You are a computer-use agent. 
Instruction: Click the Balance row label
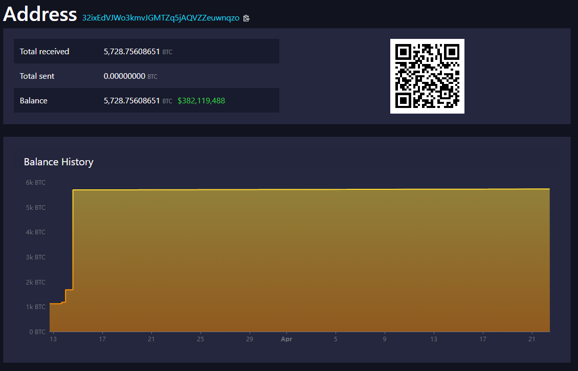34,101
